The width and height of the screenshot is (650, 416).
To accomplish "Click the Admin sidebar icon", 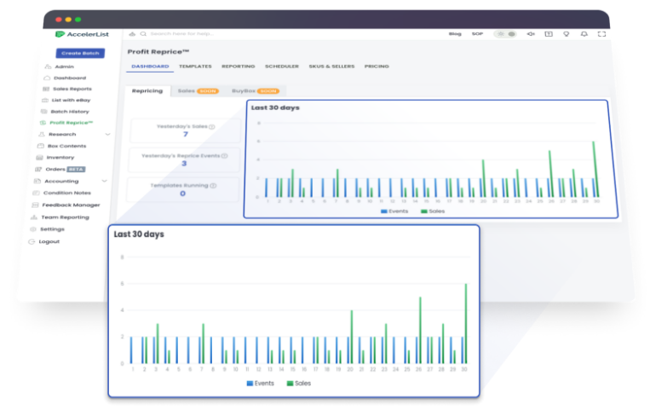I will pos(48,66).
